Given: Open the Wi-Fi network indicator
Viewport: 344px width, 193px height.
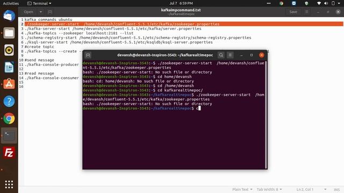Looking at the screenshot, I should [x=319, y=3].
